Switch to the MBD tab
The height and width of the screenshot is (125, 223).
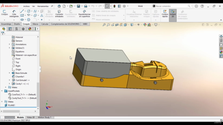[85, 24]
